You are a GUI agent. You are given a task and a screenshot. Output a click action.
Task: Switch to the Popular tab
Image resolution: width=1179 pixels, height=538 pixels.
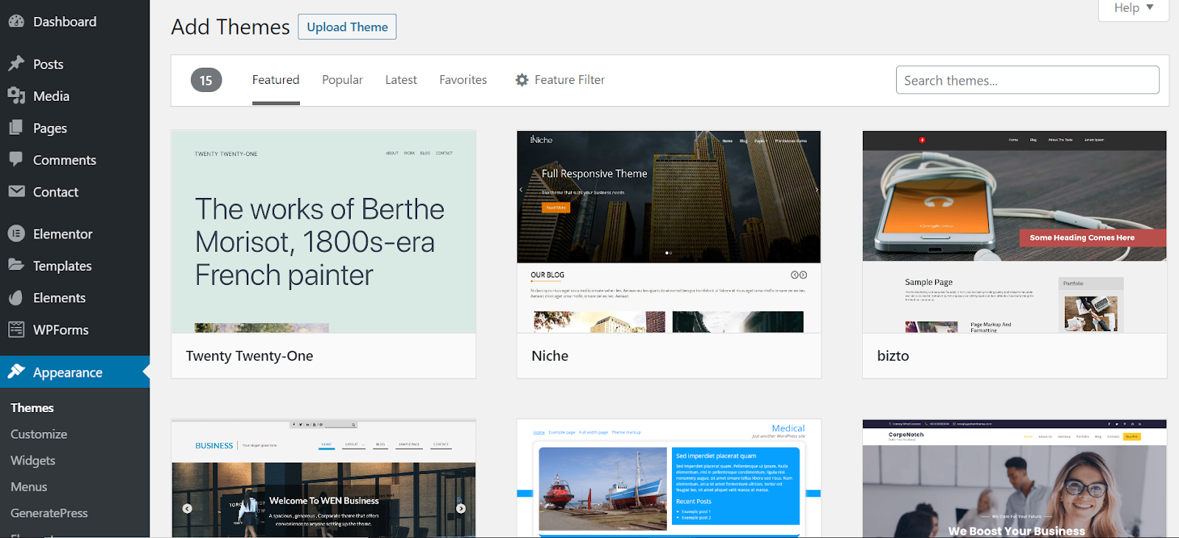point(343,79)
